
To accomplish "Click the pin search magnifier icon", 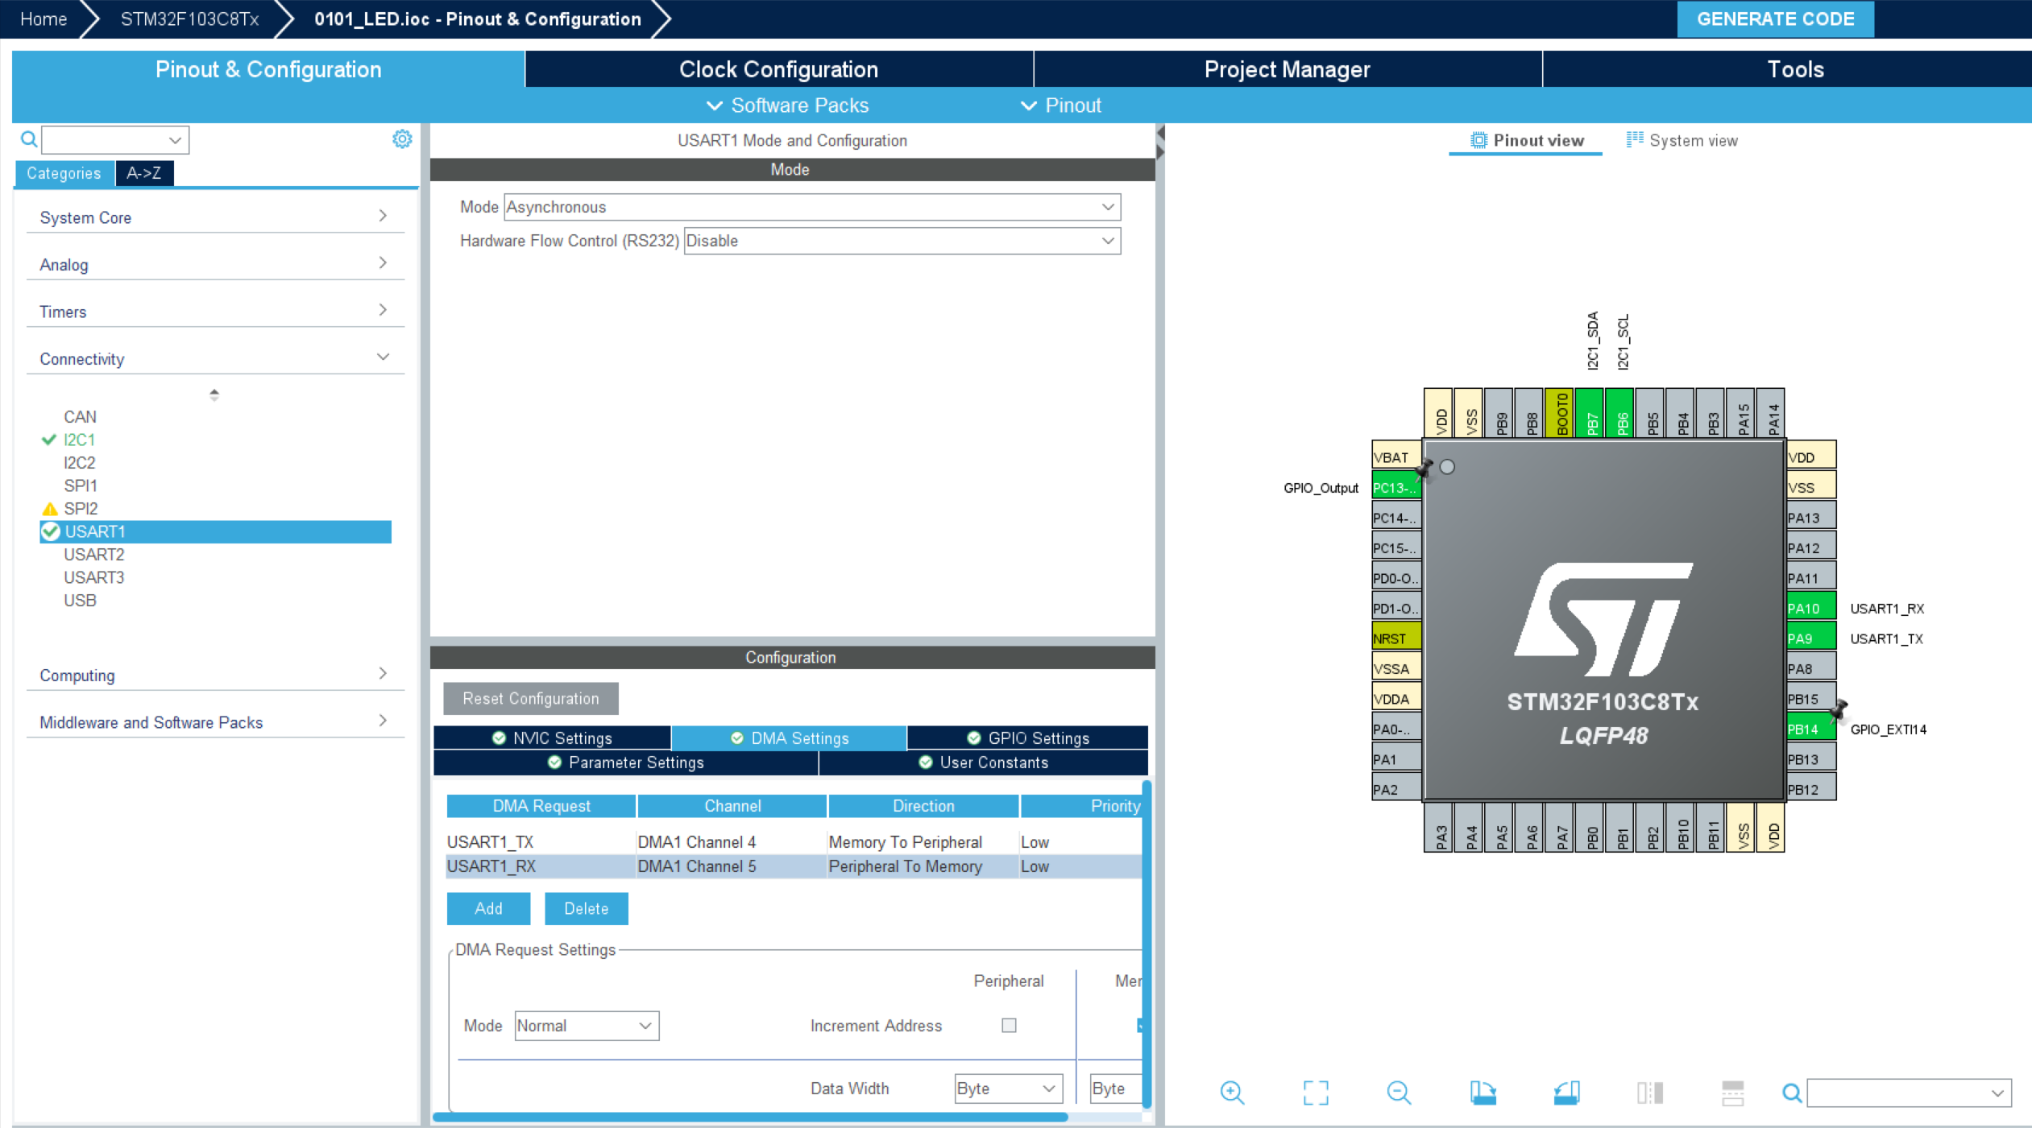I will (1791, 1093).
